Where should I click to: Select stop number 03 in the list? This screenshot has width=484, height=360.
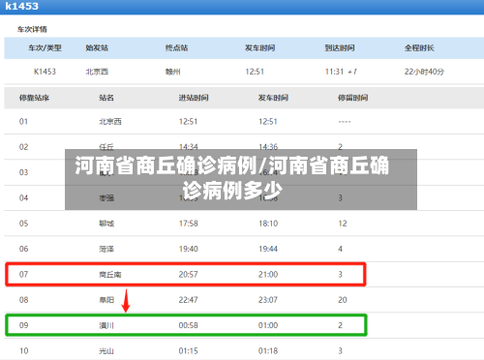23,172
